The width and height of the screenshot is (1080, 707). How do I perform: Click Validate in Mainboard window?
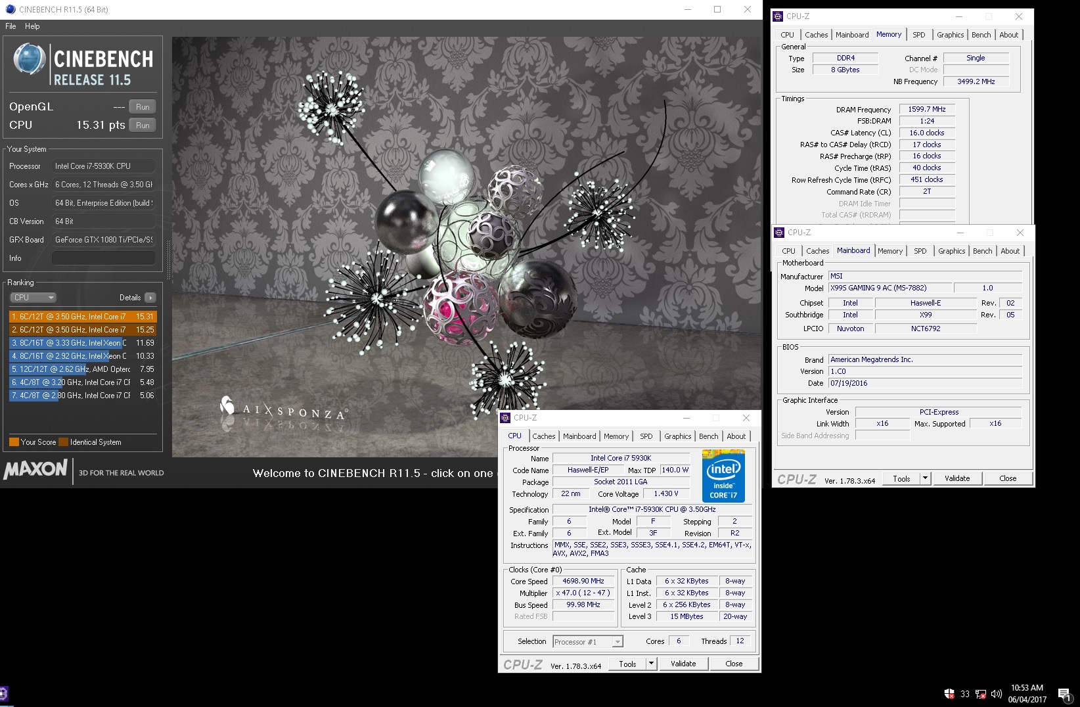pos(957,478)
